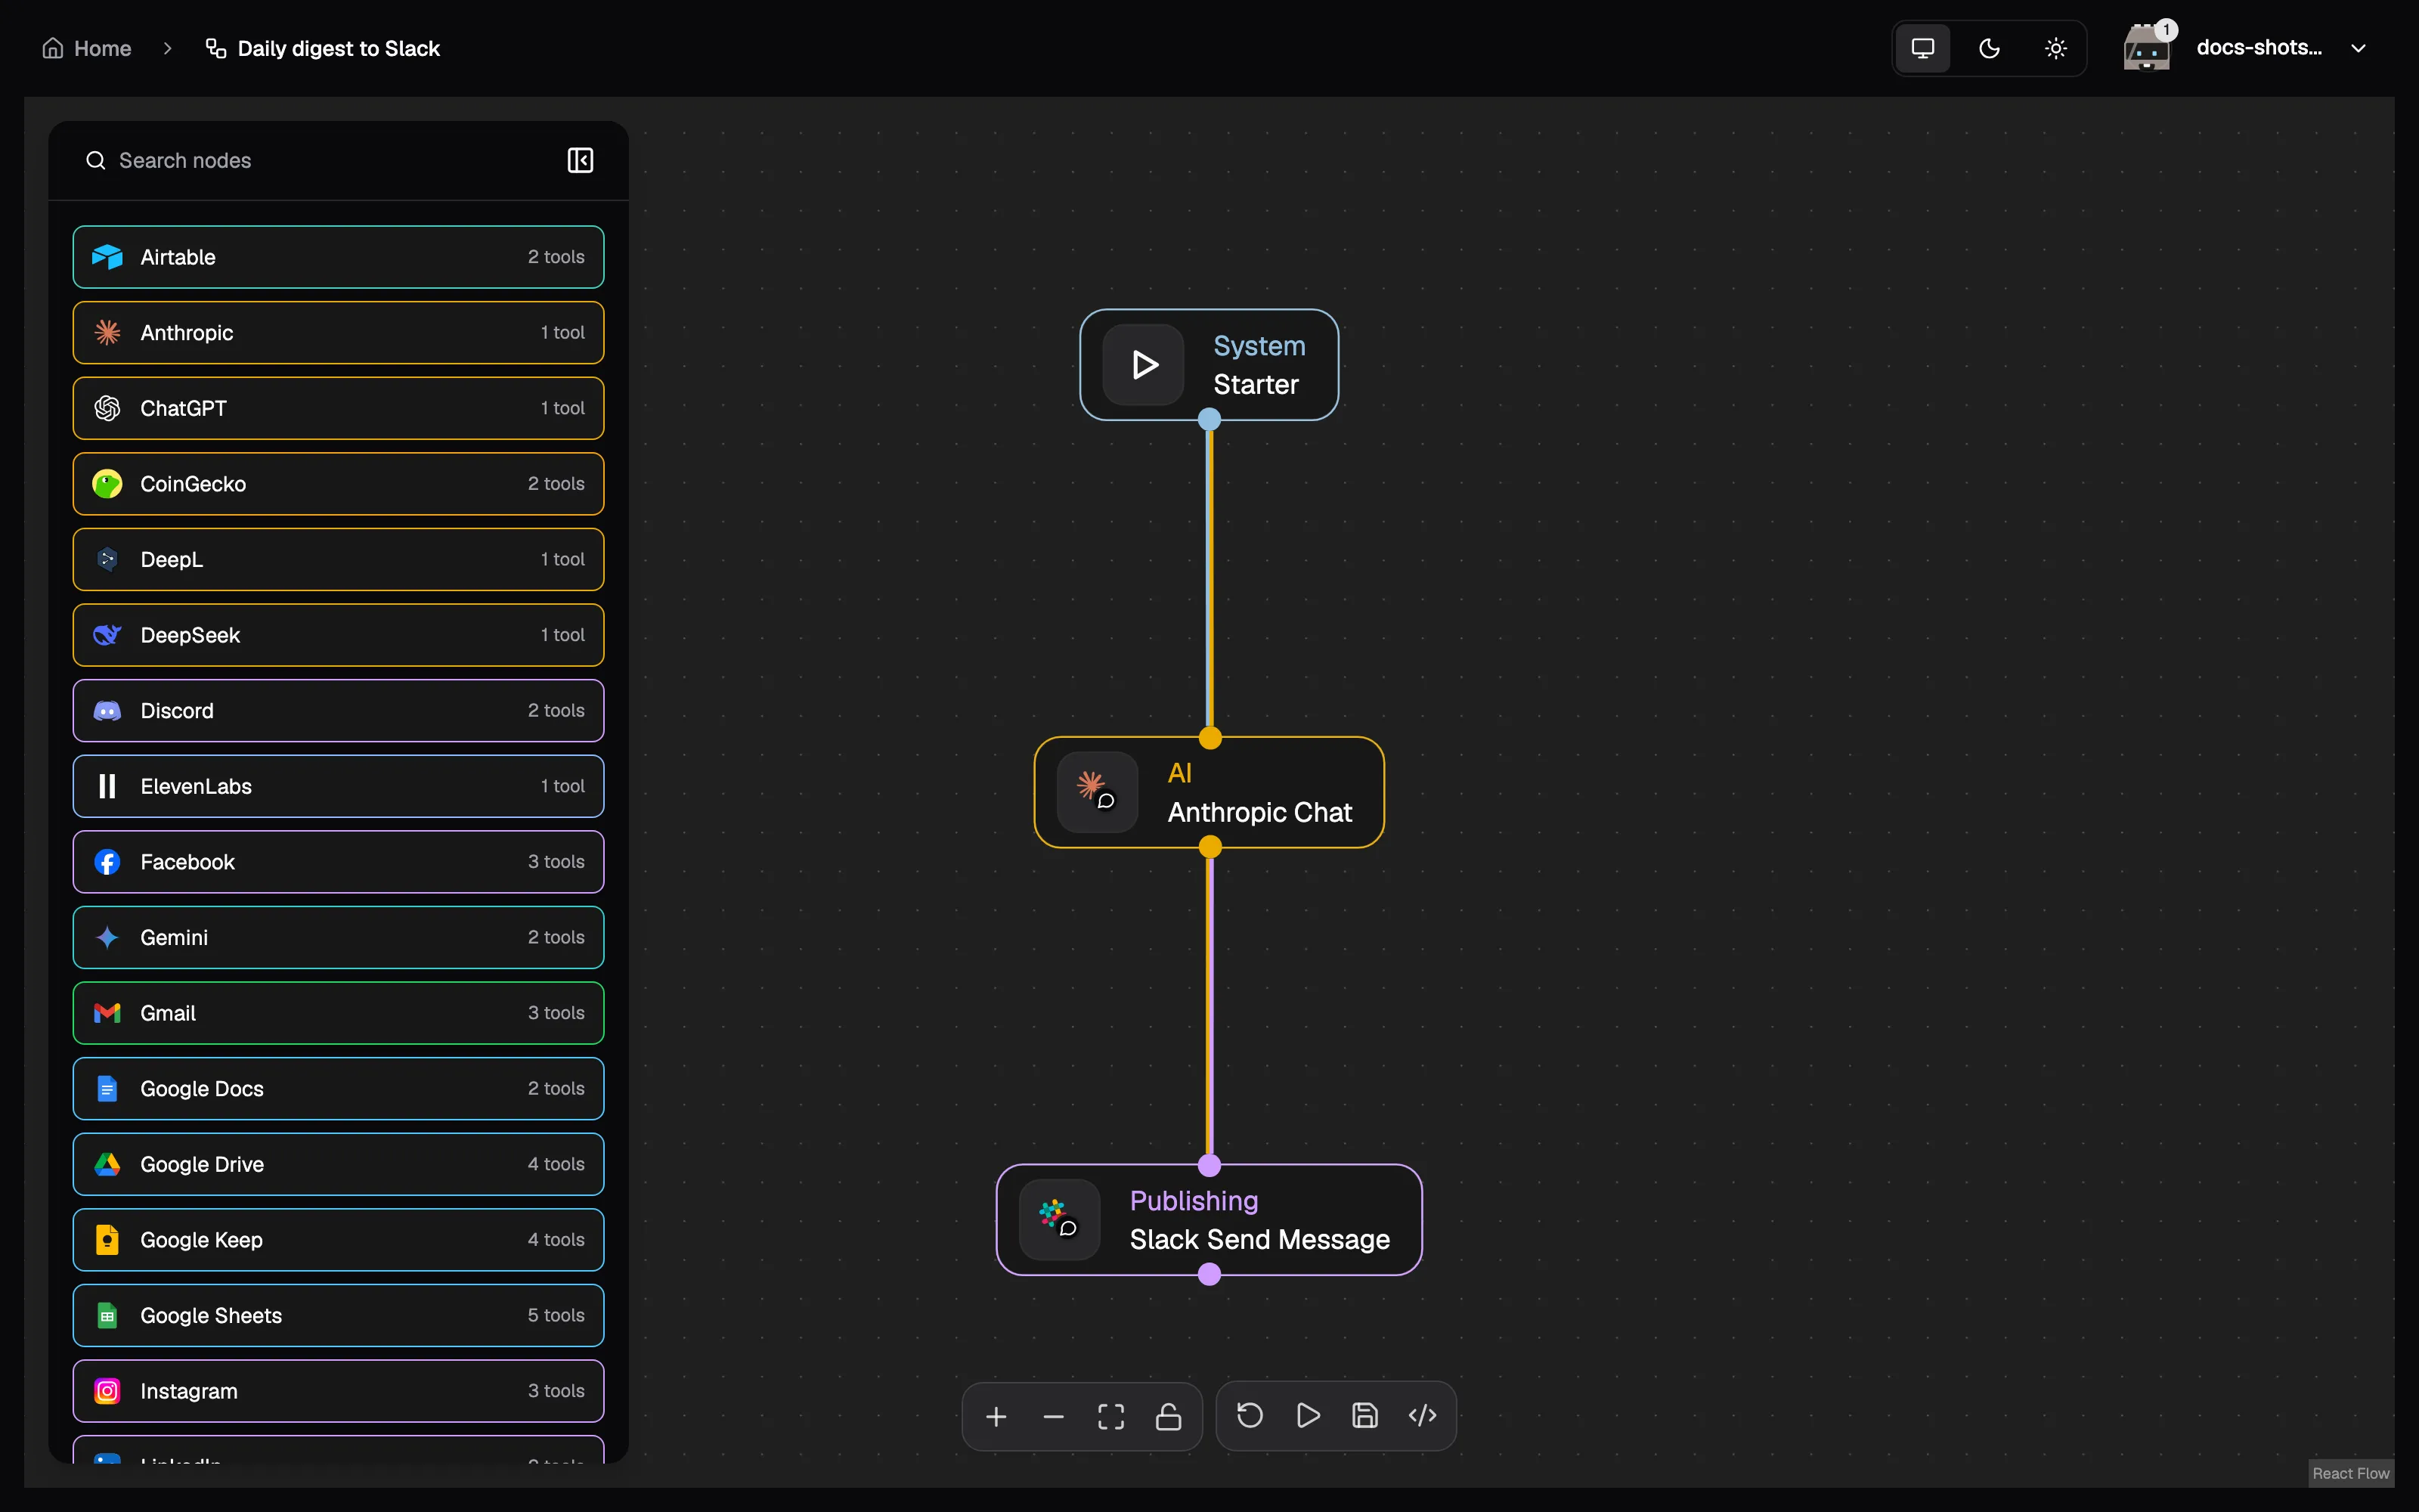Switch to light theme
Viewport: 2419px width, 1512px height.
pyautogui.click(x=2055, y=48)
